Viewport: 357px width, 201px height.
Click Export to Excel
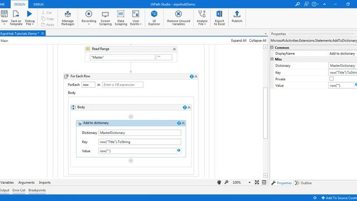[219, 18]
